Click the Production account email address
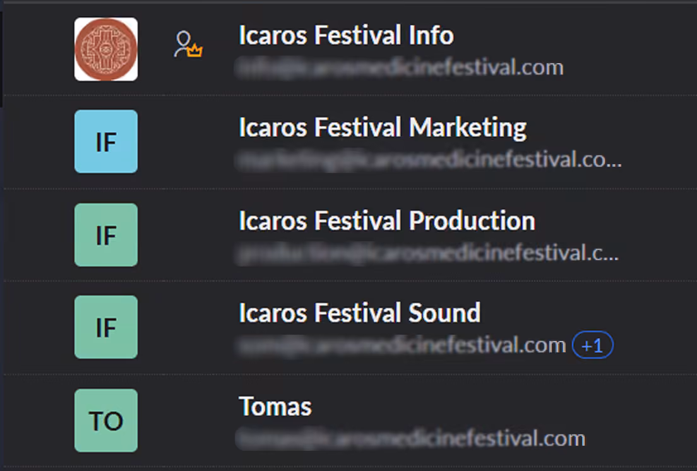Image resolution: width=697 pixels, height=471 pixels. click(427, 253)
